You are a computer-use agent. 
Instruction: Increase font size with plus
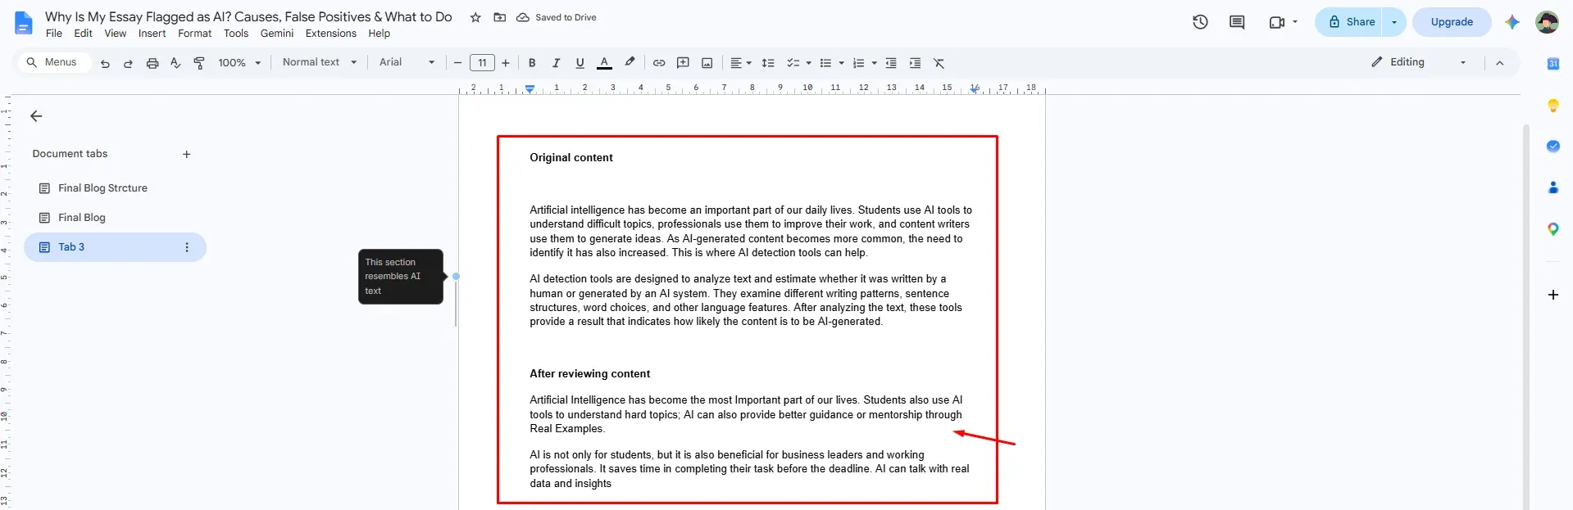[506, 63]
